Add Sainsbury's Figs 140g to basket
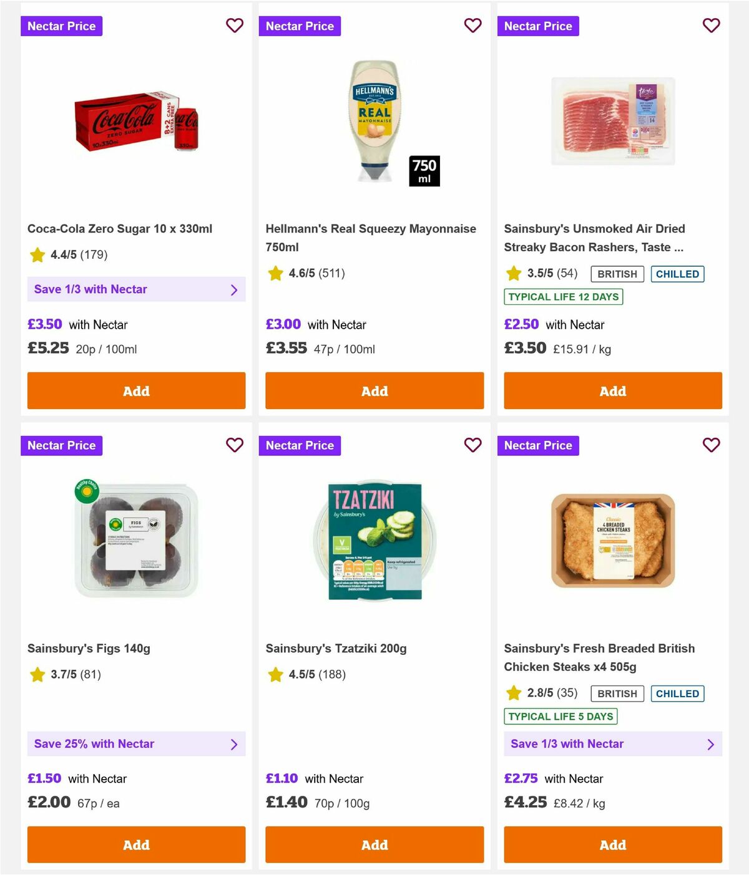Image resolution: width=749 pixels, height=875 pixels. click(136, 845)
